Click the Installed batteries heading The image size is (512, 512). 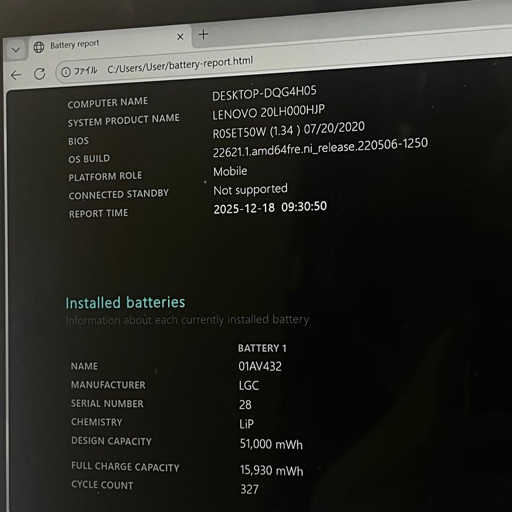click(x=125, y=302)
